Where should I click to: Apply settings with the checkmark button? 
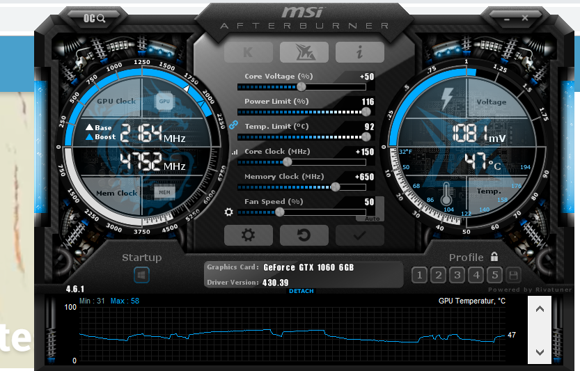359,235
